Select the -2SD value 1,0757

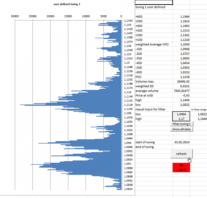(x=185, y=54)
